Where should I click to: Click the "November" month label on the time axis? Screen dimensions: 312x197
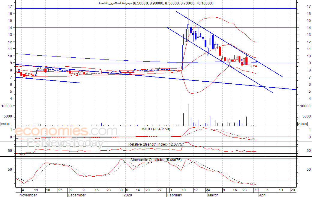tap(28, 195)
